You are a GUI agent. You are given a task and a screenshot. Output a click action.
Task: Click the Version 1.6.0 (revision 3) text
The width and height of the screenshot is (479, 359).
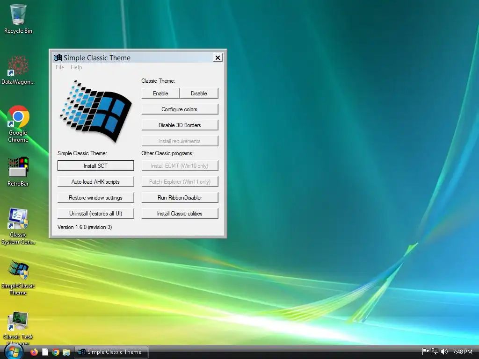pos(85,227)
